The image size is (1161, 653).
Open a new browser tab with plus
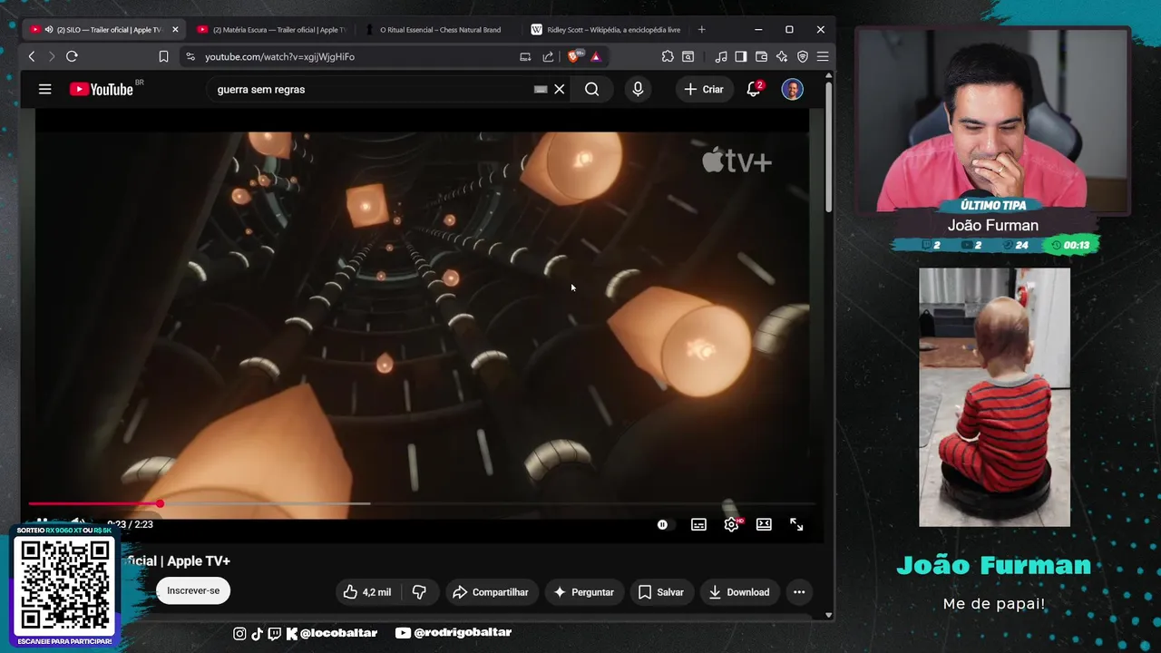coord(701,30)
